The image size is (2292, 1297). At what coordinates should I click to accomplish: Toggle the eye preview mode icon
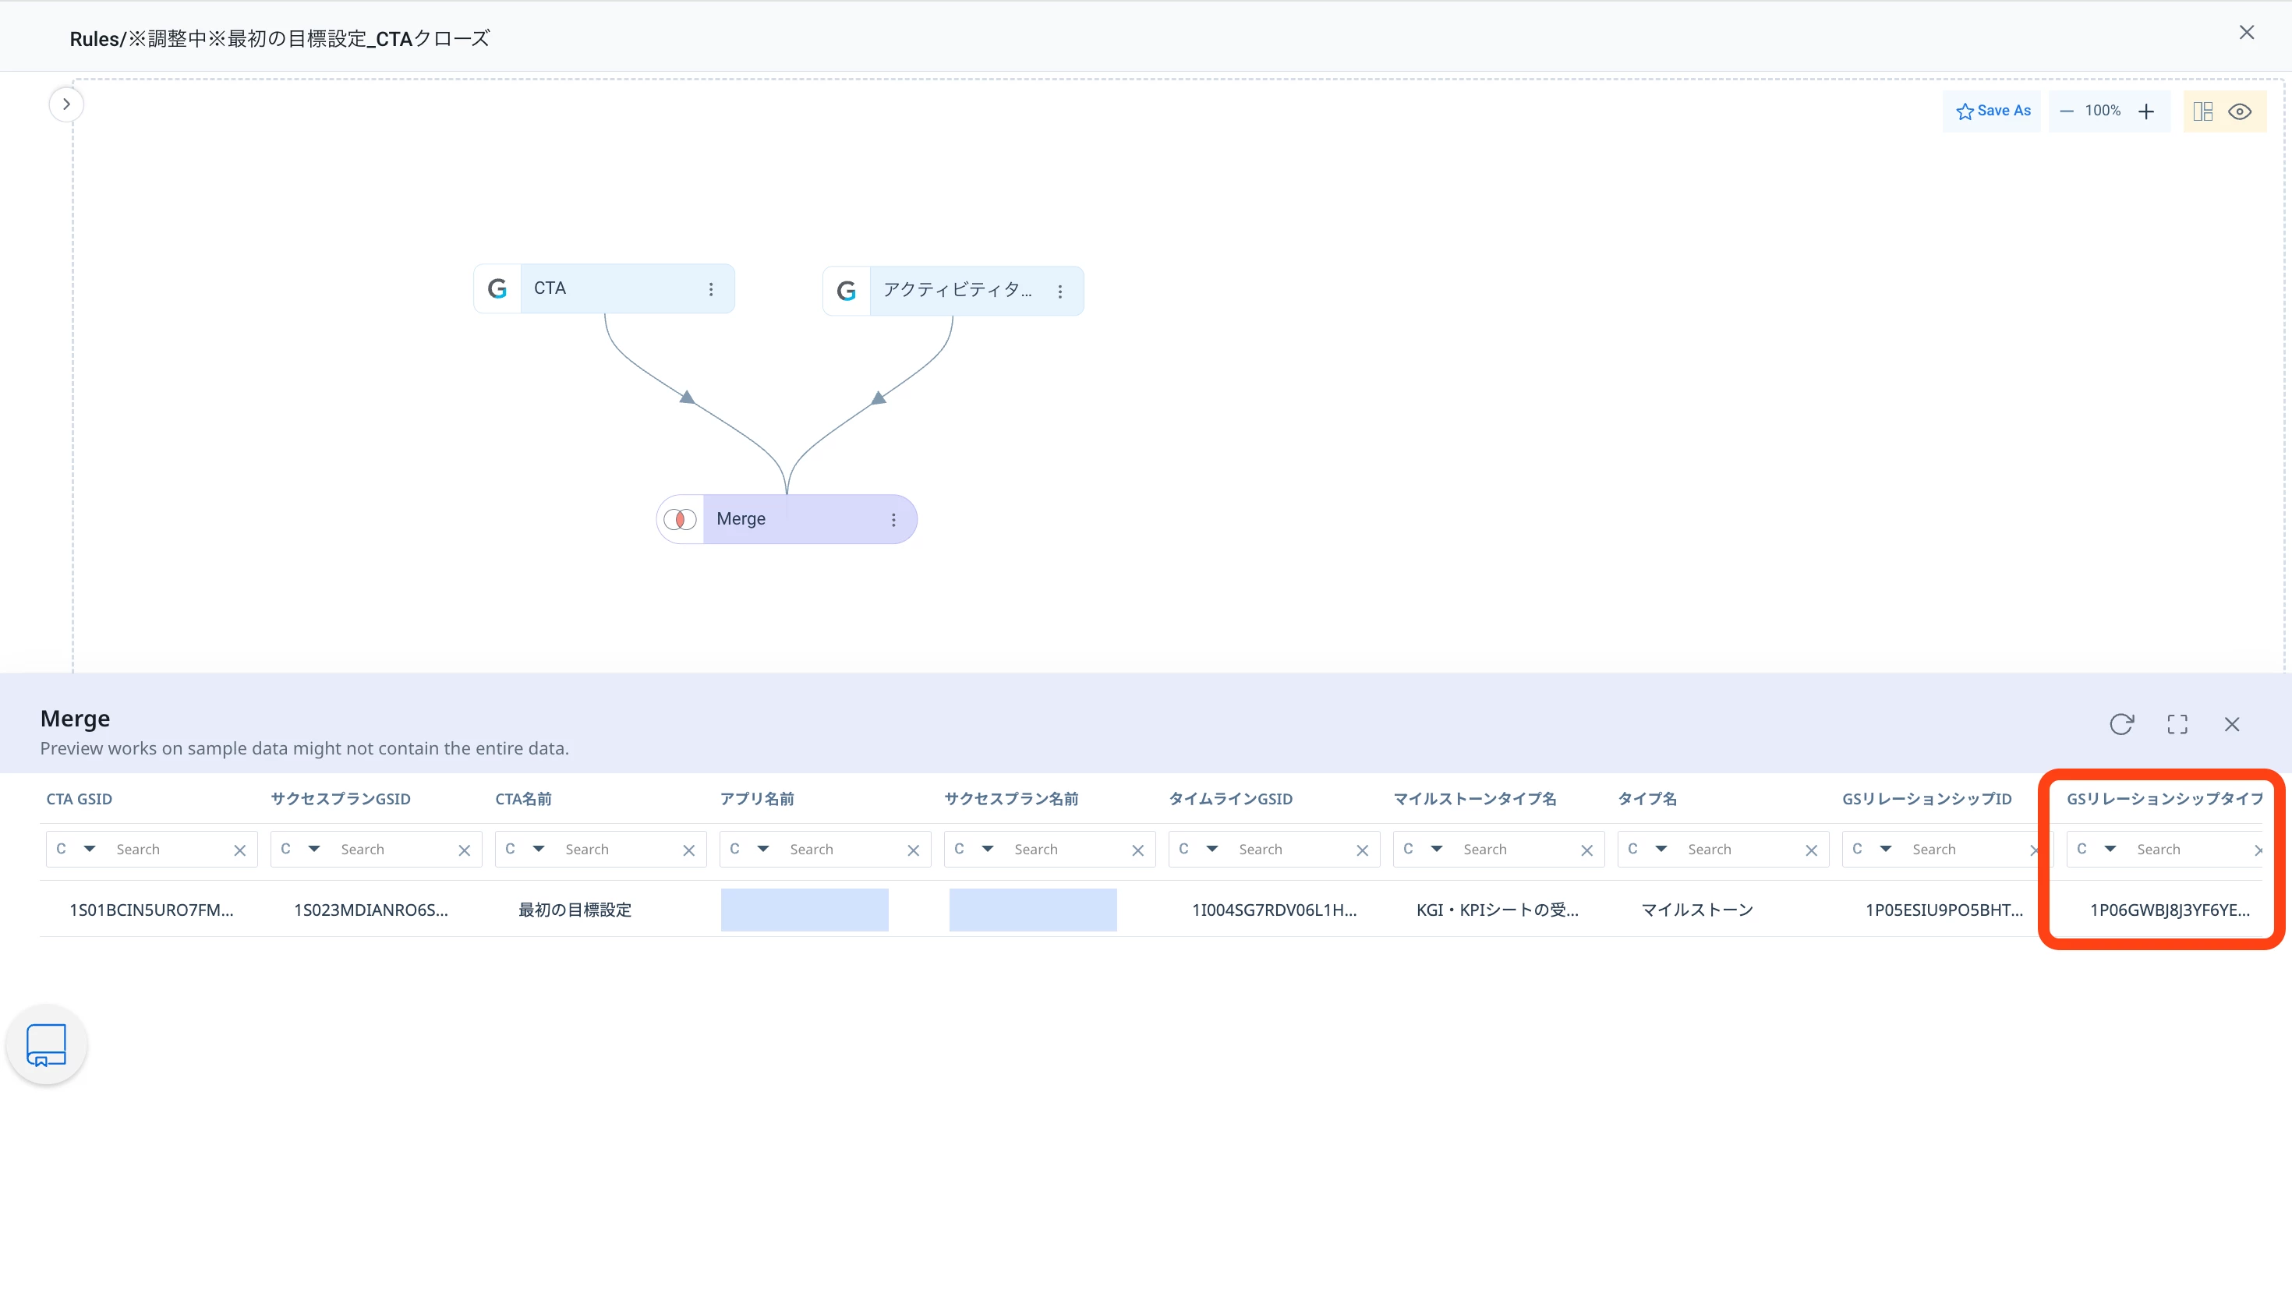(x=2240, y=111)
